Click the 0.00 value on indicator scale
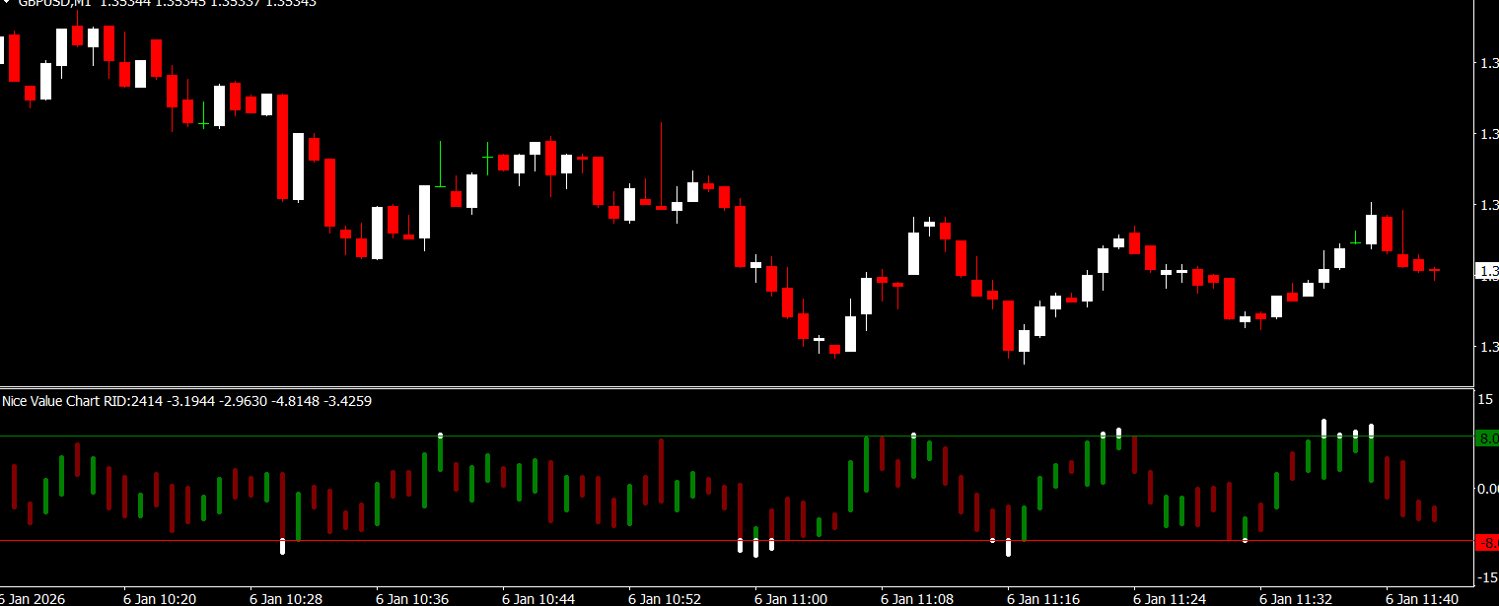The height and width of the screenshot is (606, 1499). pyautogui.click(x=1487, y=489)
